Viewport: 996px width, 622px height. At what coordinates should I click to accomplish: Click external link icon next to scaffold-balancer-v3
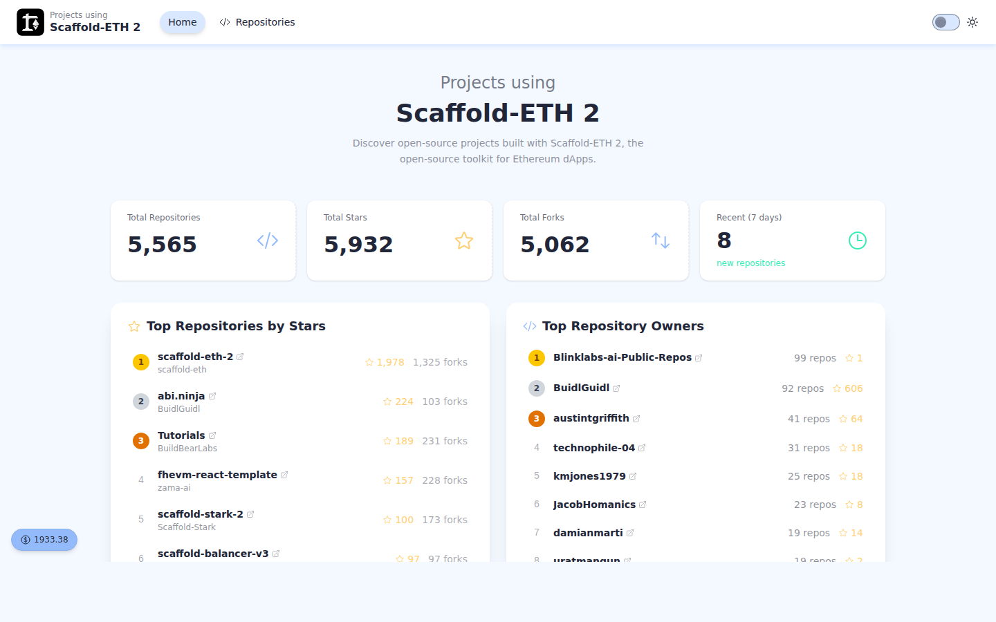pyautogui.click(x=276, y=554)
